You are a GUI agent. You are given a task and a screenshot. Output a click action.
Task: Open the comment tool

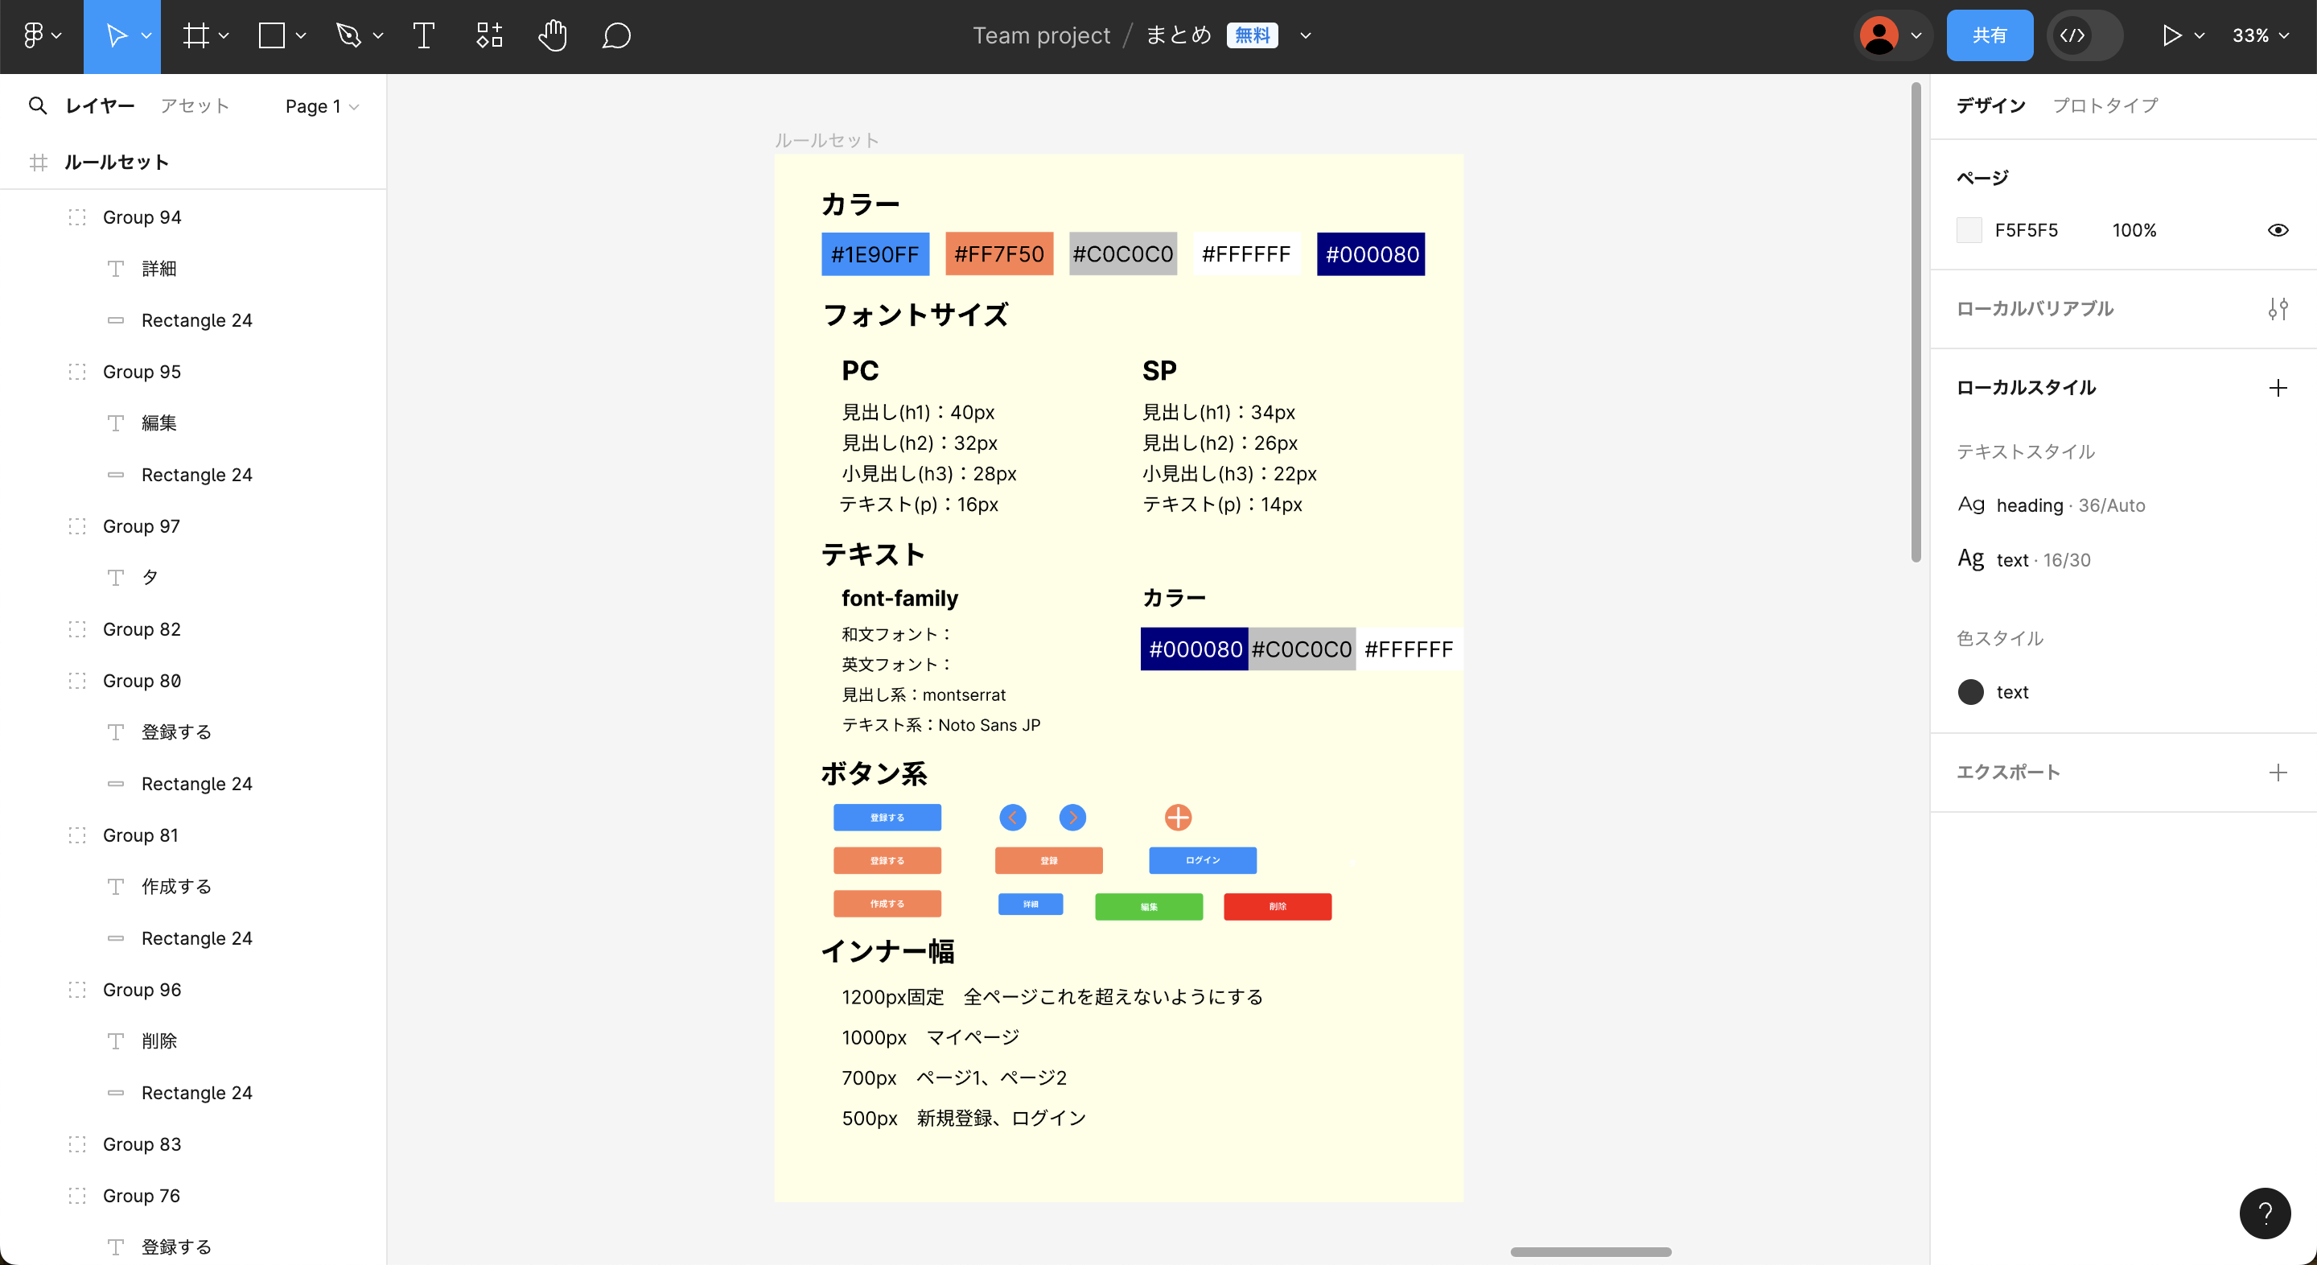coord(616,36)
